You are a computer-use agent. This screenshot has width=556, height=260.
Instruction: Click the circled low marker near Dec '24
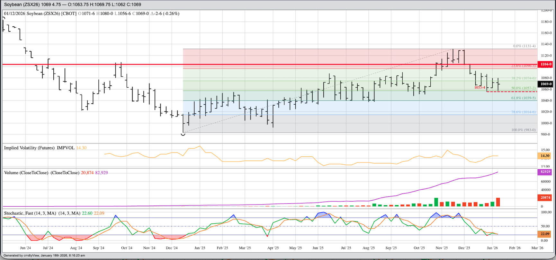tap(183, 134)
